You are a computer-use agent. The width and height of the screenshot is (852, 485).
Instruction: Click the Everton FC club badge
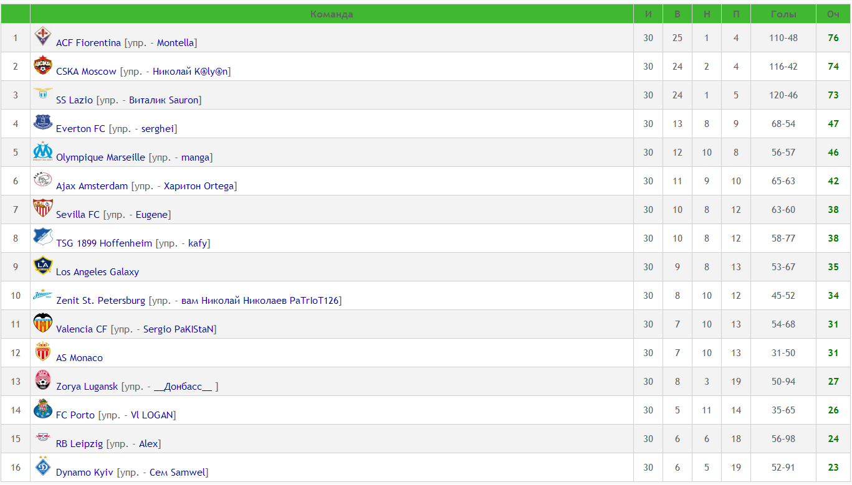[x=42, y=122]
